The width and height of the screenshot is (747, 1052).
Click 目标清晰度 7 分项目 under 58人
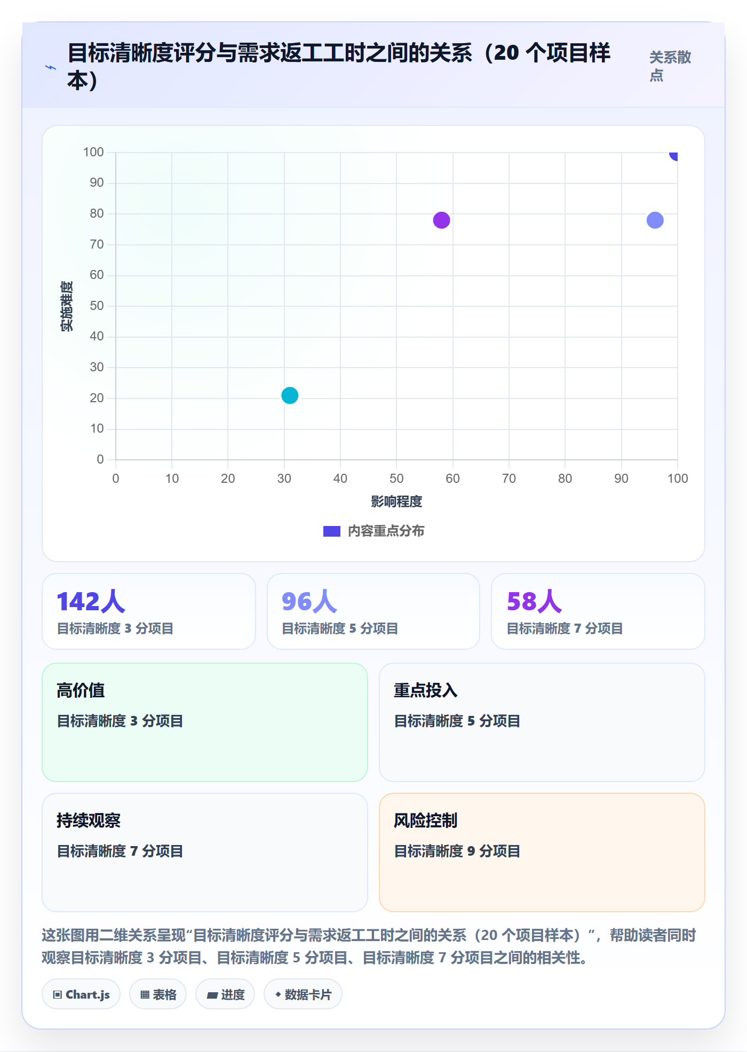565,628
